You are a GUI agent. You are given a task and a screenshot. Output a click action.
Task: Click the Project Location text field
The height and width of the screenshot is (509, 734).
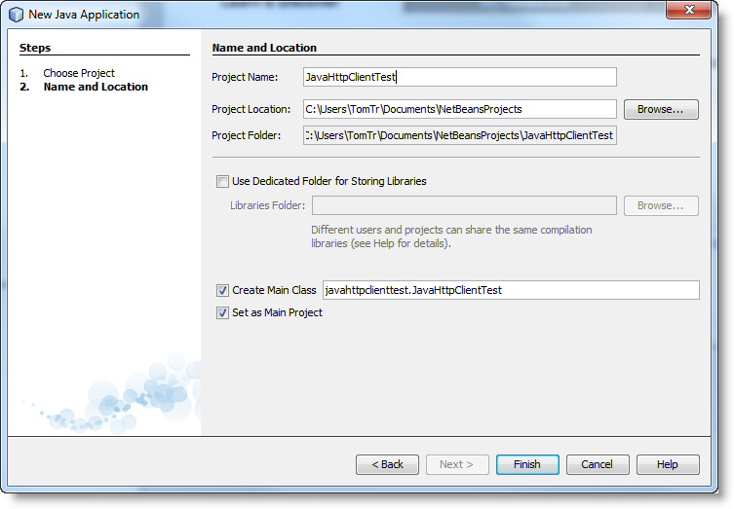tap(459, 109)
